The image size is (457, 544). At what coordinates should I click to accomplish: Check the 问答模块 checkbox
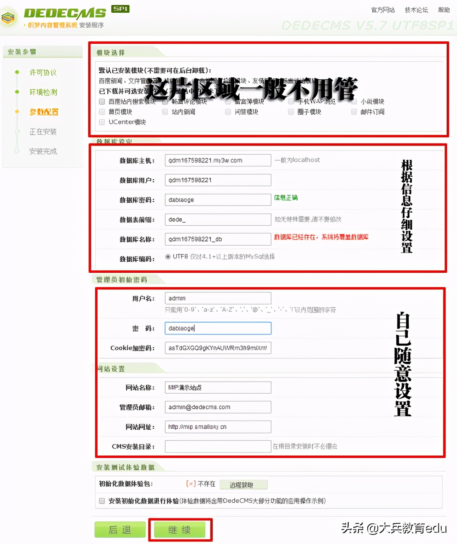click(x=228, y=112)
